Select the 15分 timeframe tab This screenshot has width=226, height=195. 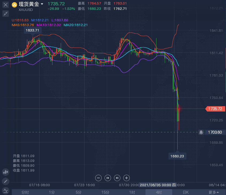(105, 192)
